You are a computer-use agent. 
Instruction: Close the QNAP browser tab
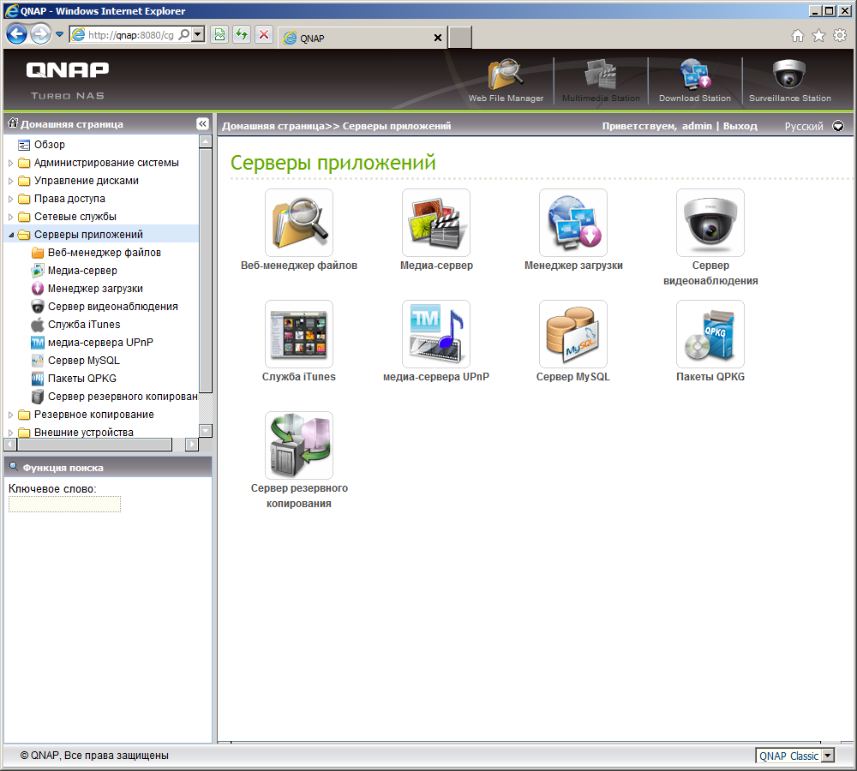(437, 38)
